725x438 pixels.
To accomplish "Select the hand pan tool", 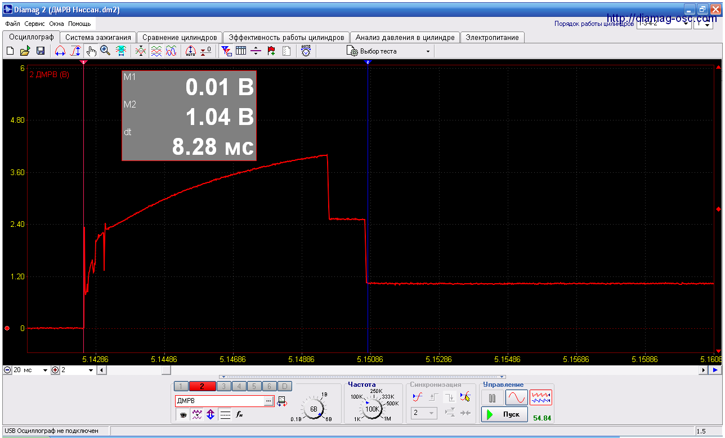I will [x=91, y=51].
